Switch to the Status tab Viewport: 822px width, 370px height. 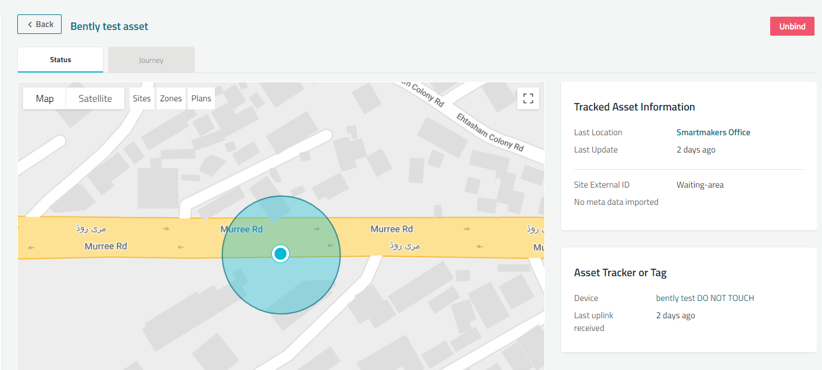(x=60, y=60)
